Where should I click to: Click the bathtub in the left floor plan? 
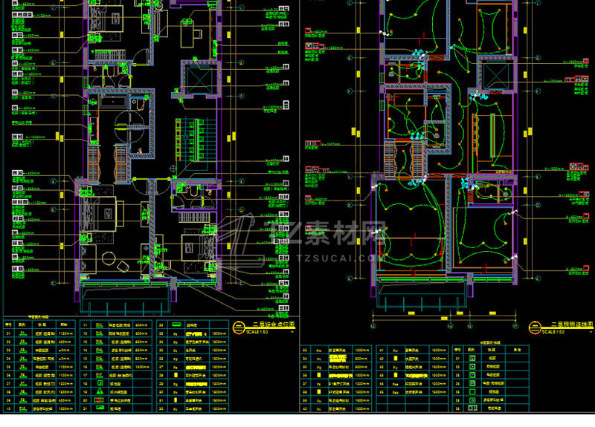tap(113, 102)
